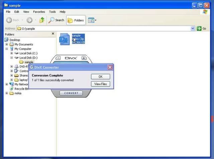The height and width of the screenshot is (159, 214).
Task: Open the Help menu
Action: coord(63,12)
